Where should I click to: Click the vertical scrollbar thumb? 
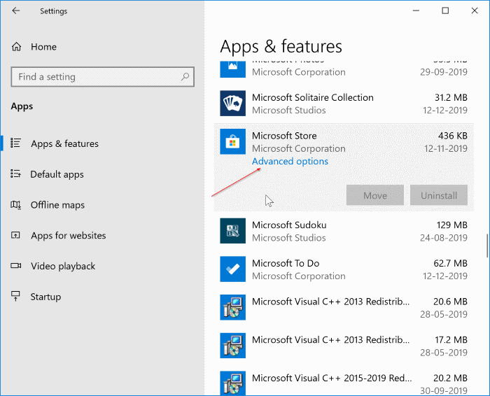[x=487, y=246]
